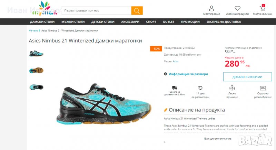
Task: Focus the Първо провери при нас search field
Action: pyautogui.click(x=97, y=11)
